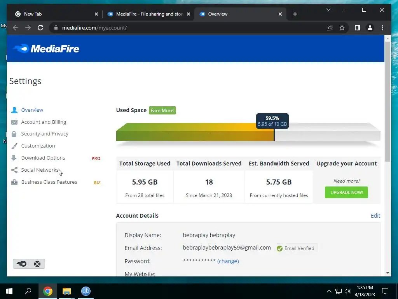The height and width of the screenshot is (299, 398).
Task: Click the UPGRADE NOW! button
Action: tap(346, 192)
